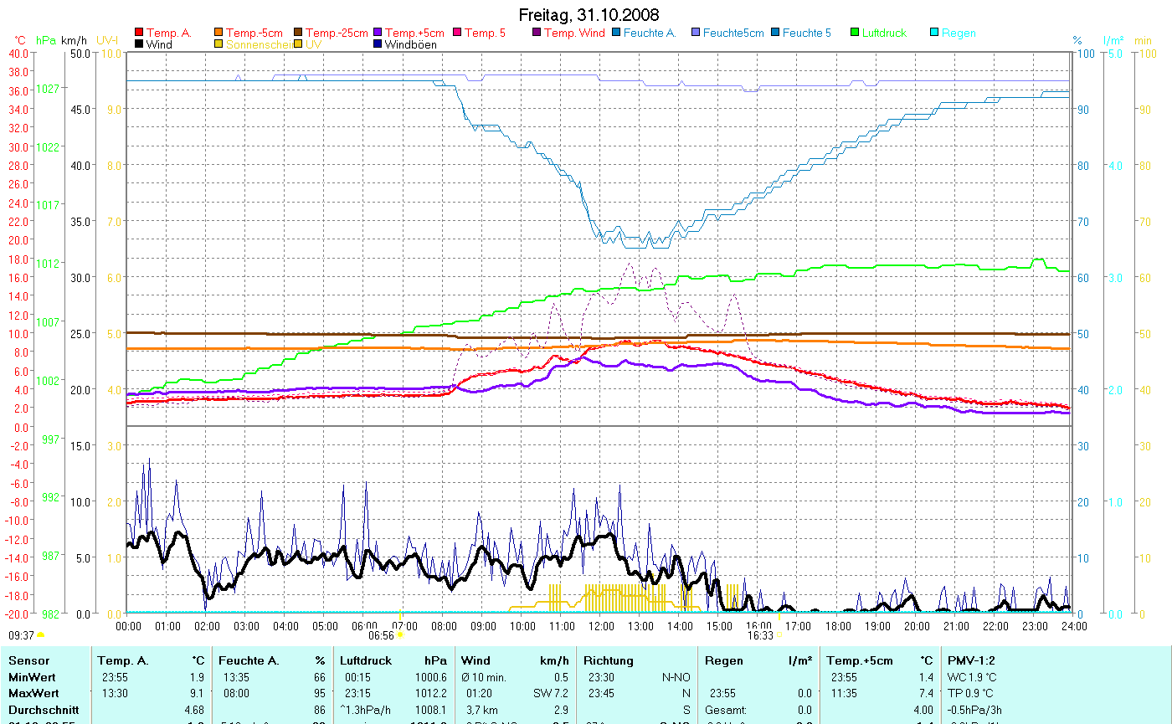Click the MaxWert row label
The image size is (1172, 724).
(31, 692)
